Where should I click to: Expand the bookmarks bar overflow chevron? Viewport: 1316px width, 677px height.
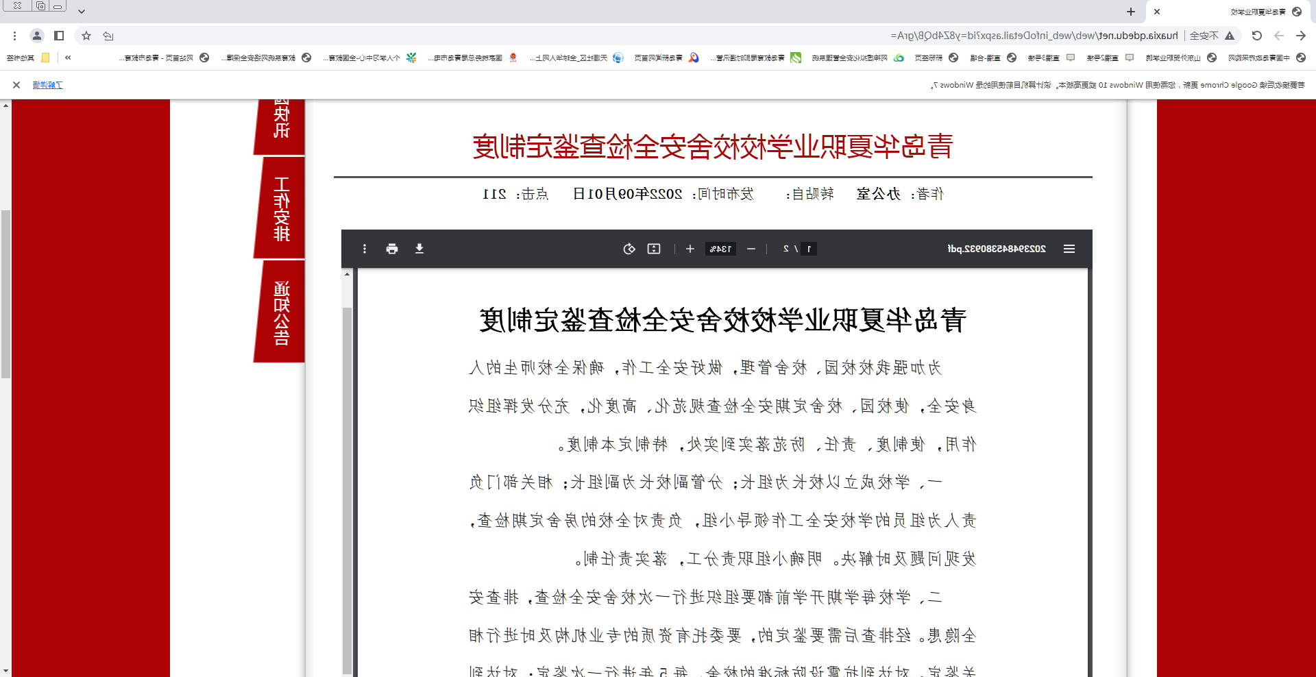pyautogui.click(x=68, y=58)
